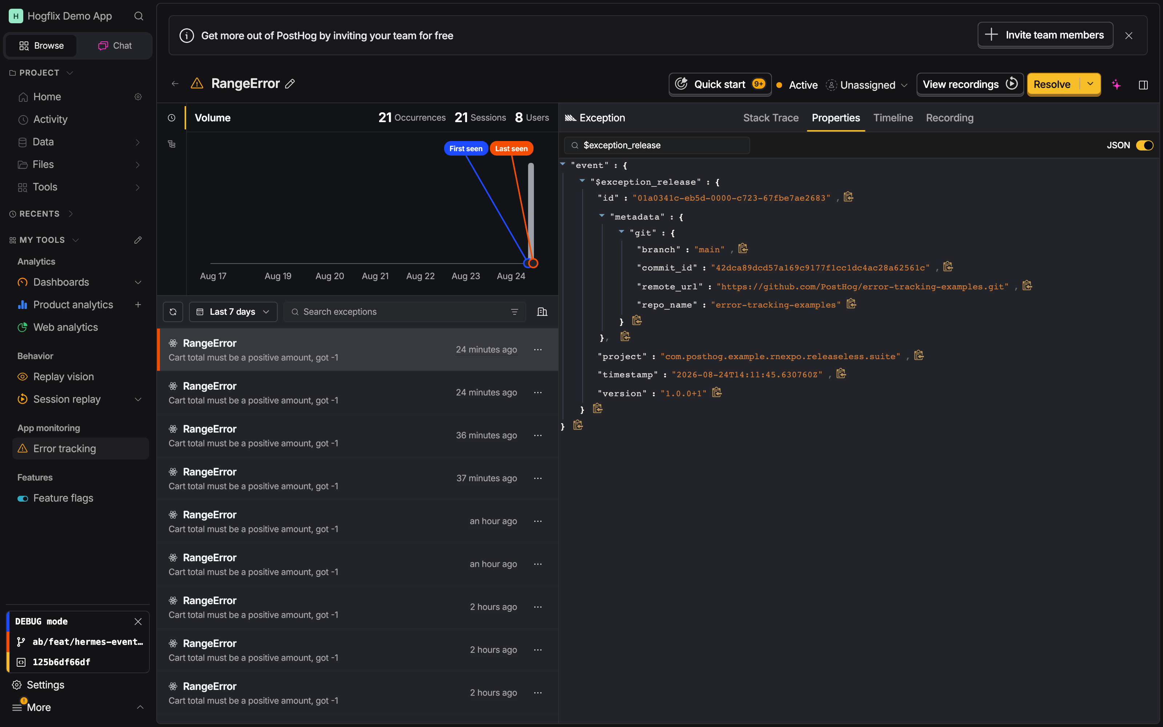This screenshot has width=1163, height=727.
Task: Expand the More menu at bottom
Action: pos(77,707)
